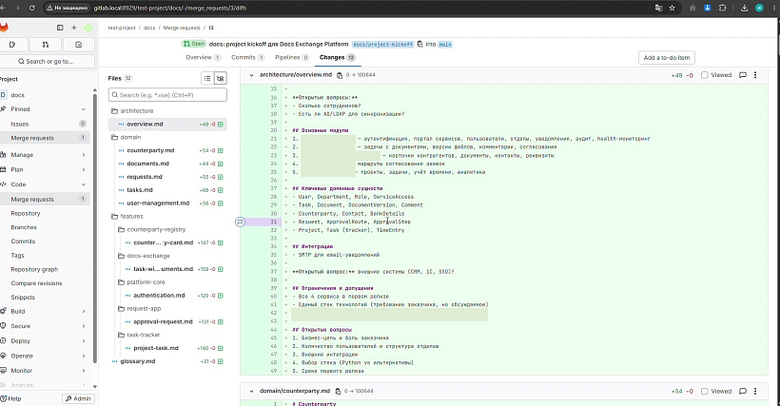This screenshot has height=406, width=780.
Task: Expand the Manage menu
Action: point(45,155)
